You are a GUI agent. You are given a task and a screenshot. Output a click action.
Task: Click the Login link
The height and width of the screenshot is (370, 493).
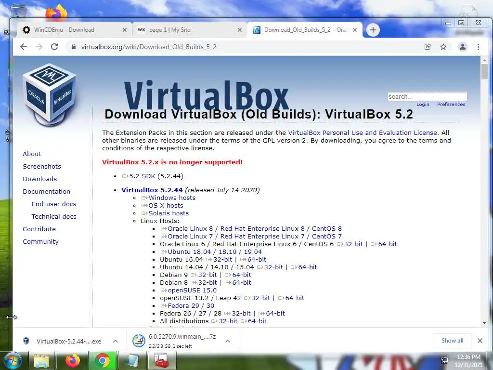click(423, 105)
